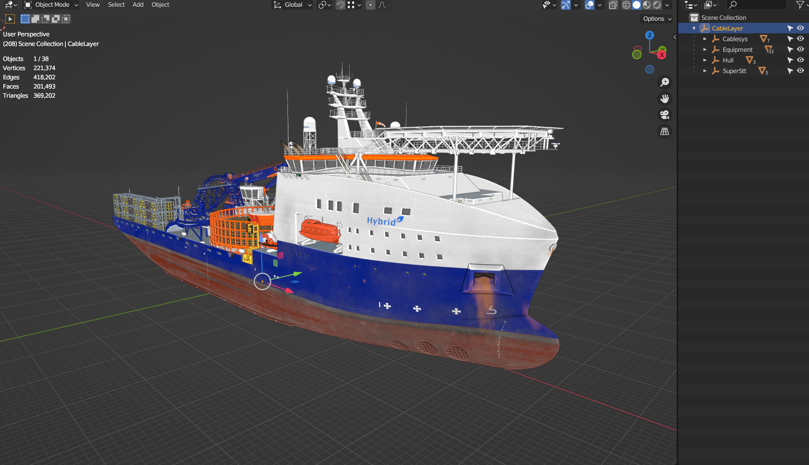Open the object visibility and selectability popover
The image size is (809, 465).
click(x=549, y=5)
